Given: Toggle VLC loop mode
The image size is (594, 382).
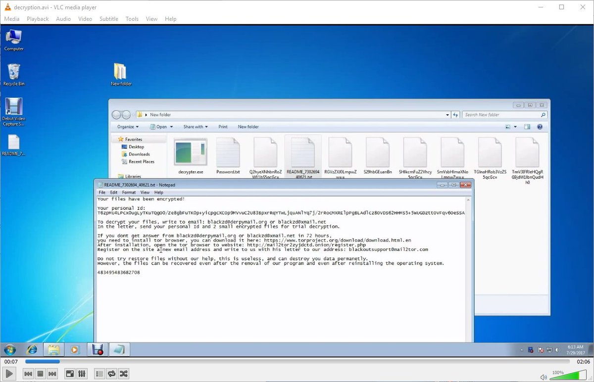Looking at the screenshot, I should point(111,374).
